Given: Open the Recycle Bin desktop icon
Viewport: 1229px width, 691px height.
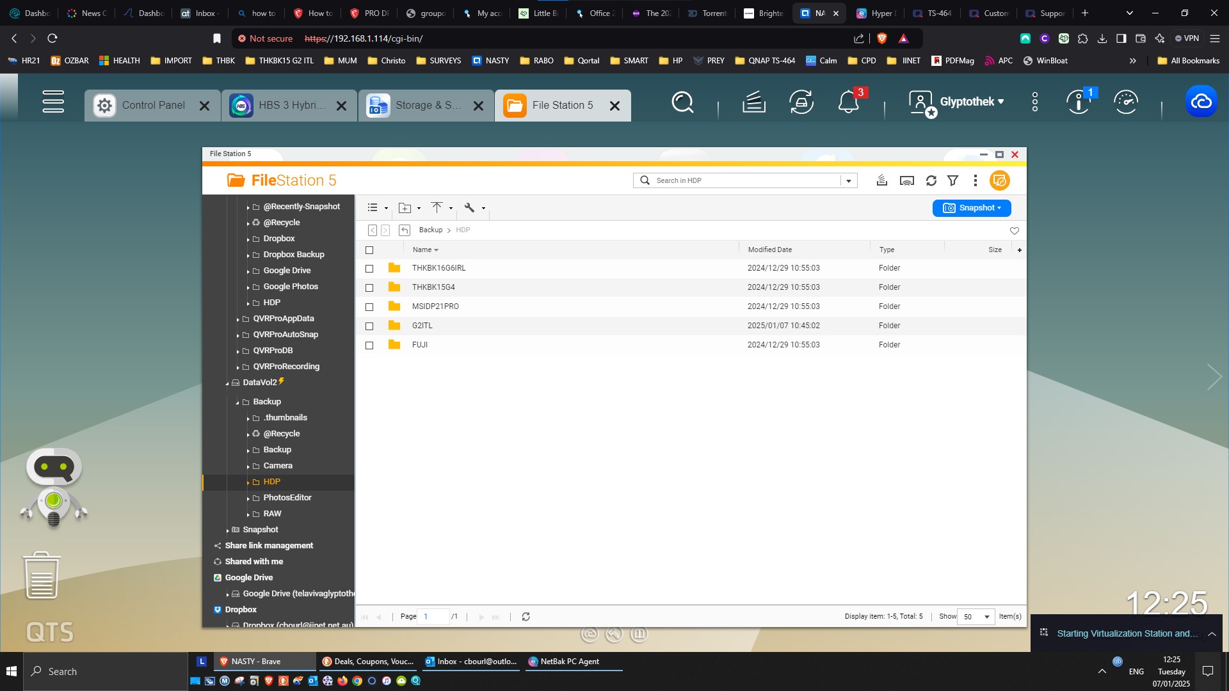Looking at the screenshot, I should (x=42, y=575).
